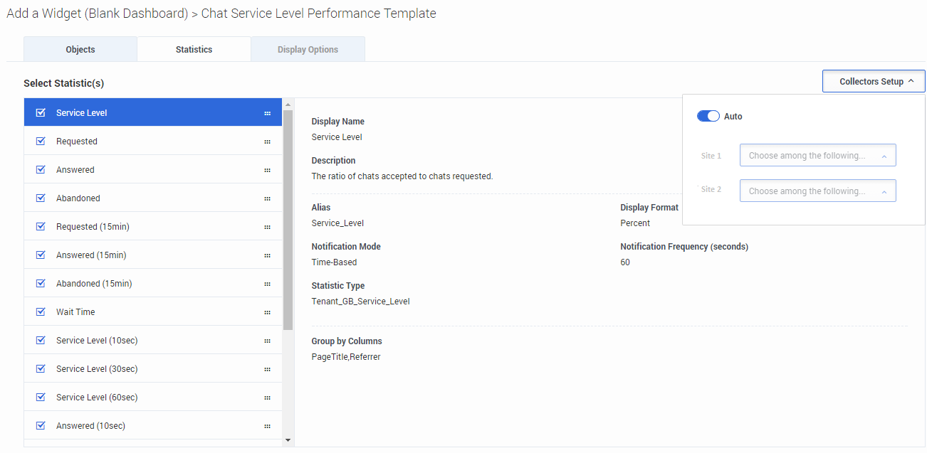This screenshot has height=453, width=927.
Task: Select the Statistics tab
Action: click(194, 49)
